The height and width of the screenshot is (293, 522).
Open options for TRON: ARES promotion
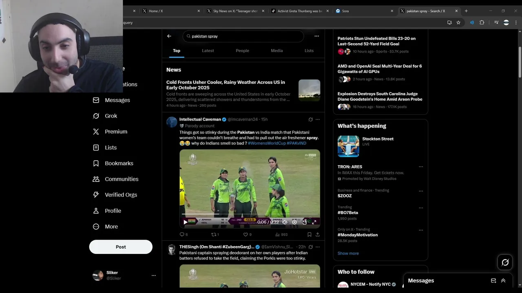[x=421, y=167]
